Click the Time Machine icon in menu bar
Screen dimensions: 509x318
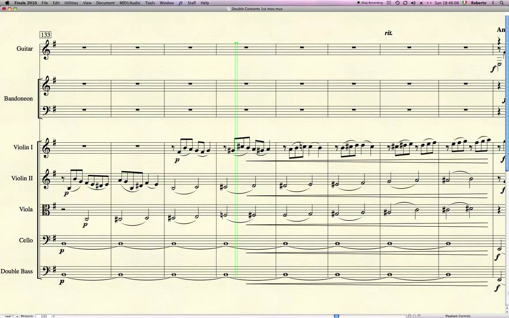click(397, 3)
